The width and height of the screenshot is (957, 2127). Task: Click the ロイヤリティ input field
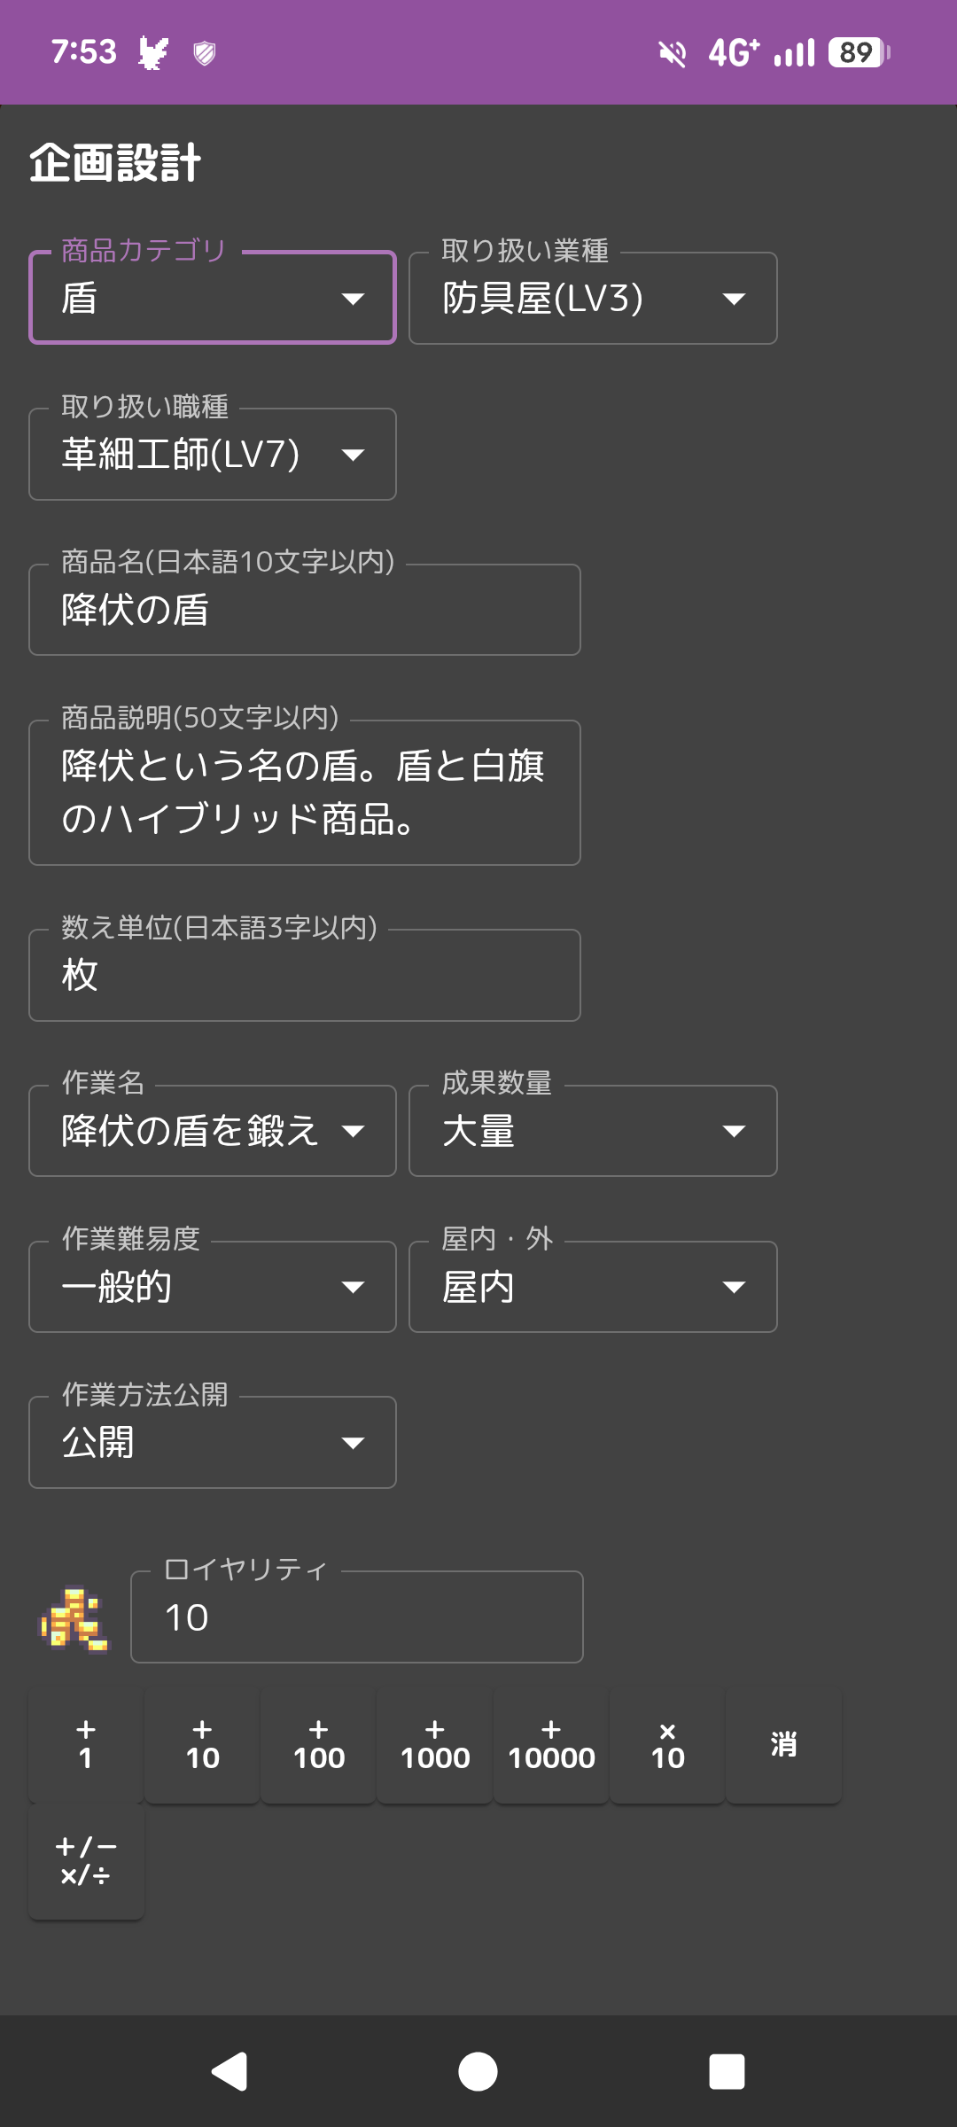tap(356, 1617)
